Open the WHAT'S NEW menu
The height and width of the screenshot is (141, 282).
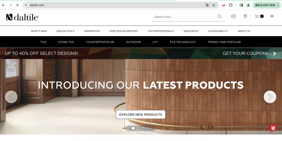39,31
